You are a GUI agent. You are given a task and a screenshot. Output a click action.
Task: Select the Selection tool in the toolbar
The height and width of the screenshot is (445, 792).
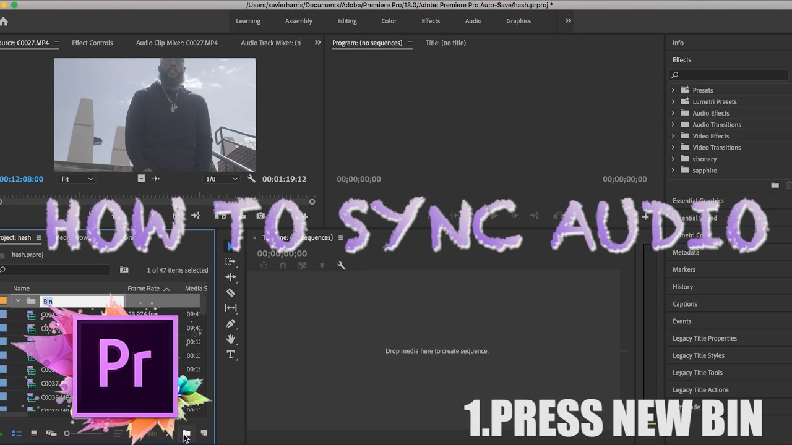pos(230,246)
